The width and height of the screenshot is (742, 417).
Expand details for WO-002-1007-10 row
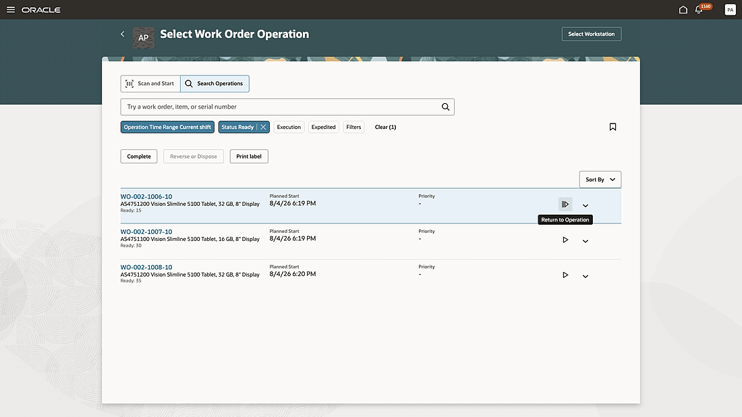(586, 241)
